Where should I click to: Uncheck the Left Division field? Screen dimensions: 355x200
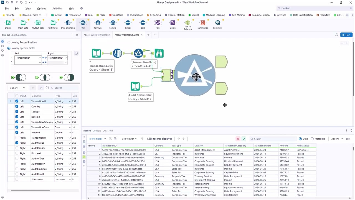click(x=17, y=117)
